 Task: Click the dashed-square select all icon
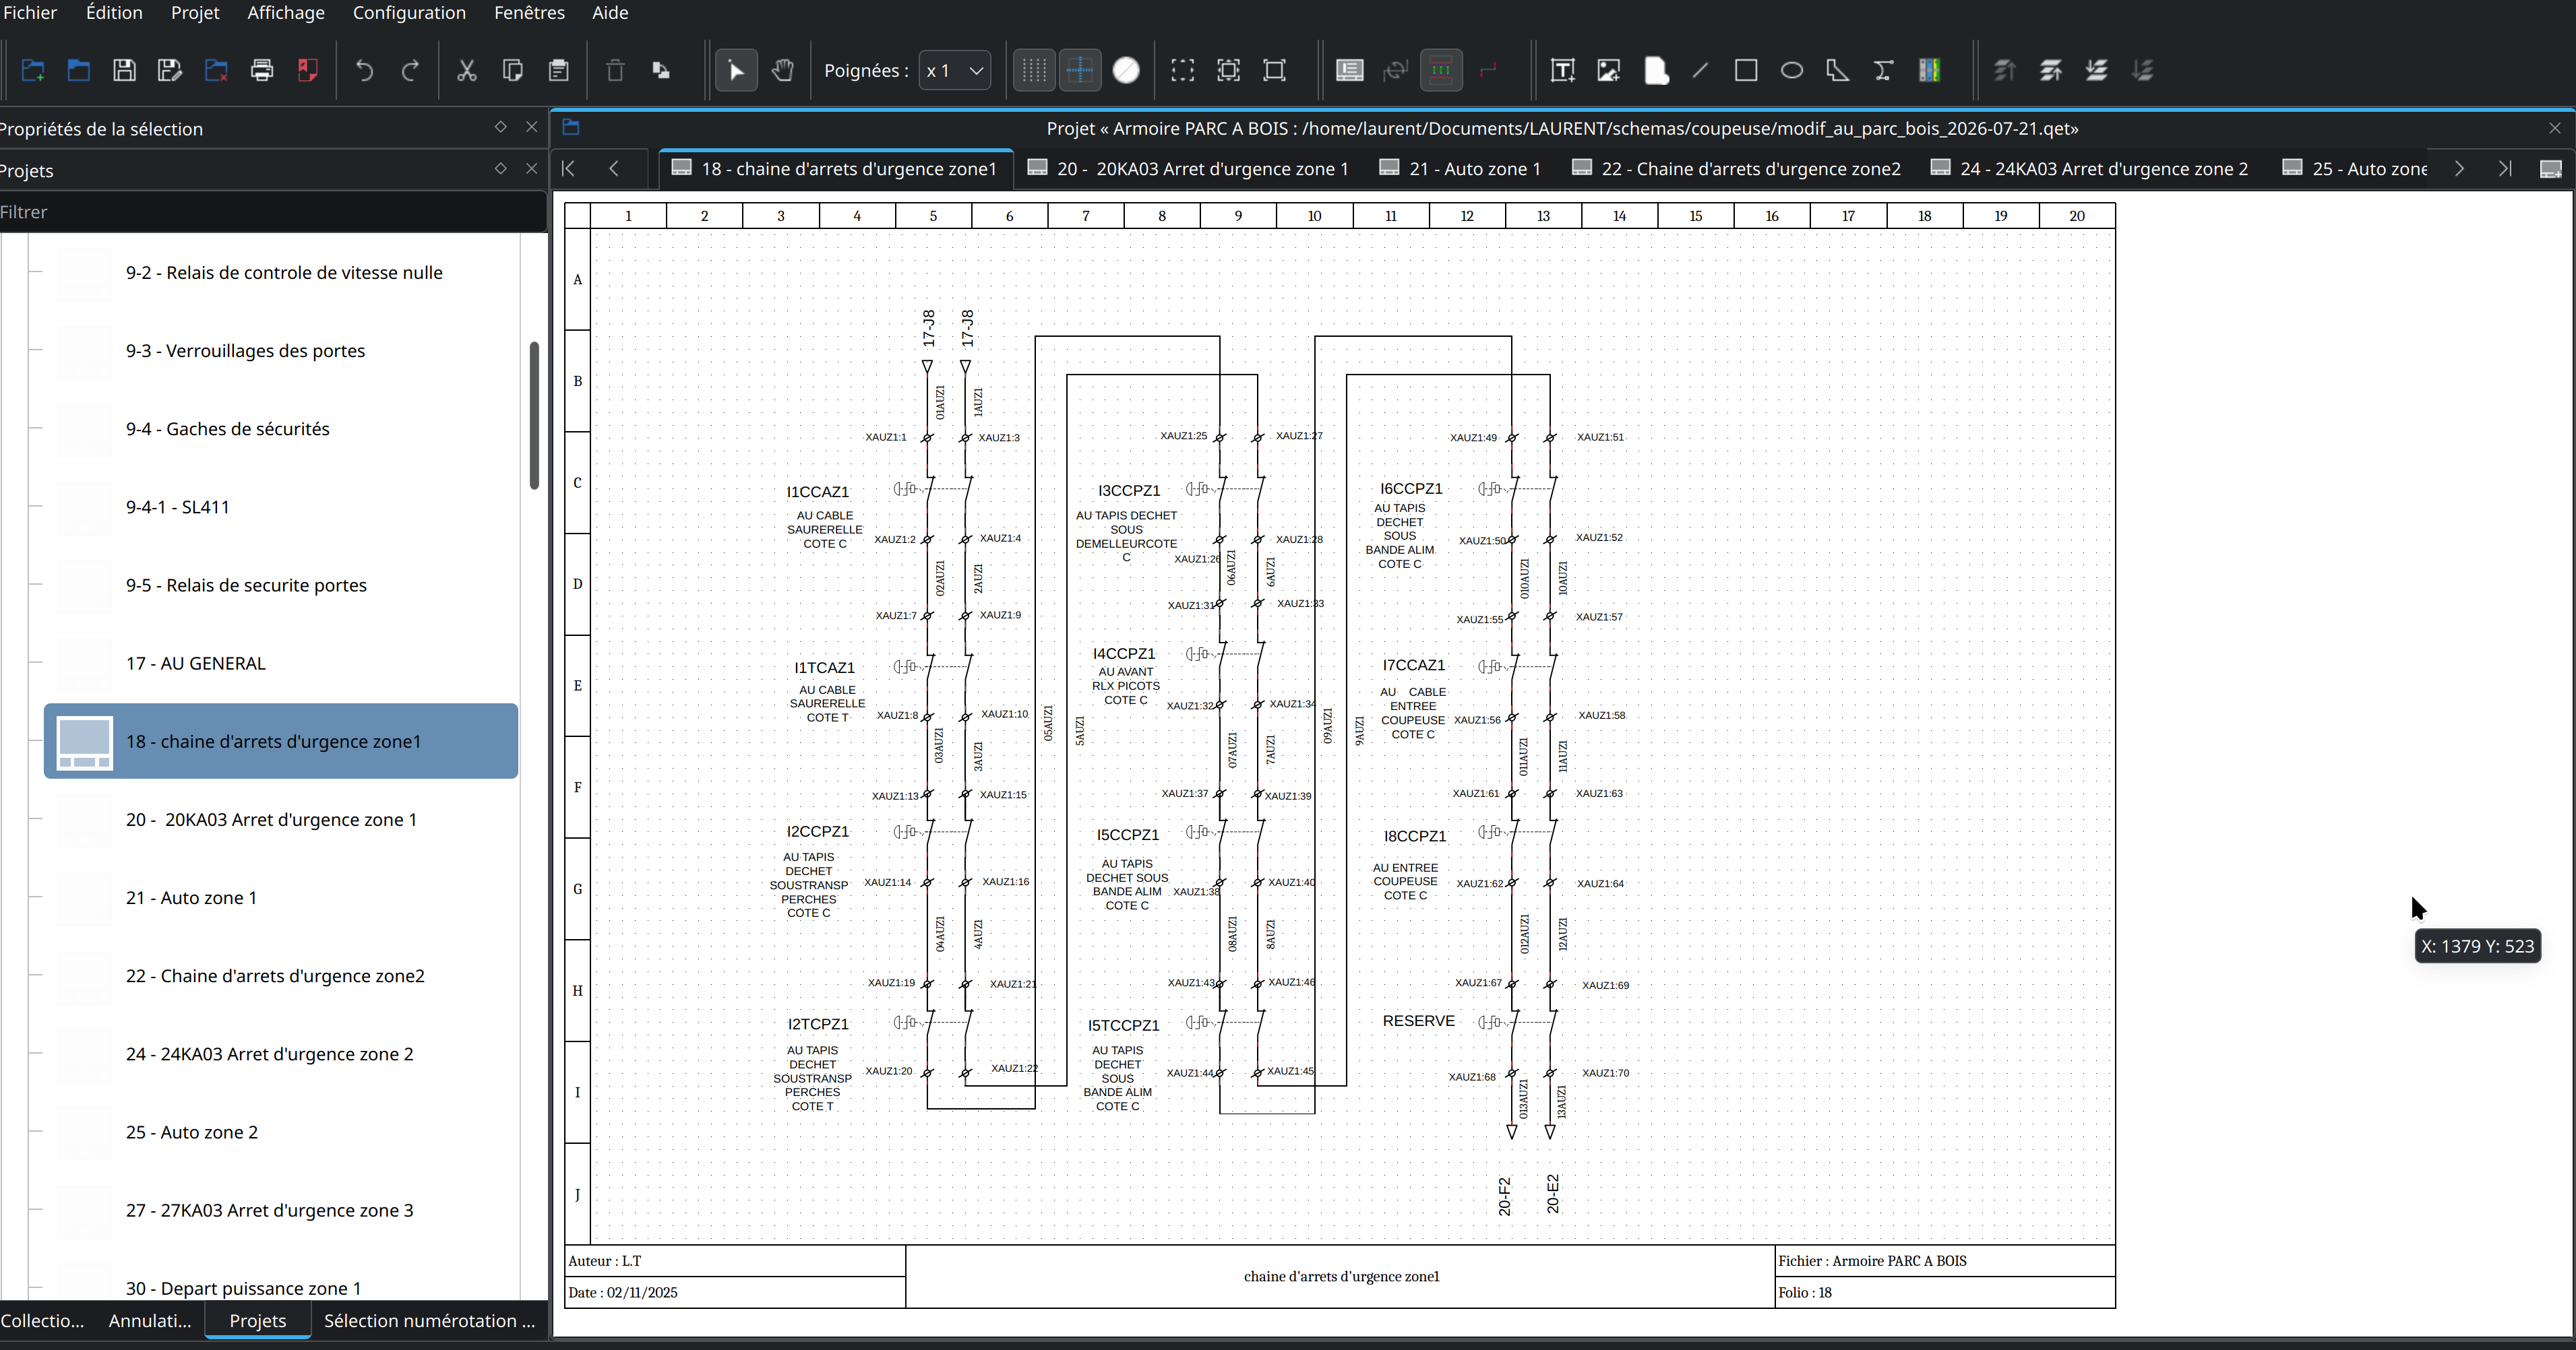click(x=1183, y=70)
